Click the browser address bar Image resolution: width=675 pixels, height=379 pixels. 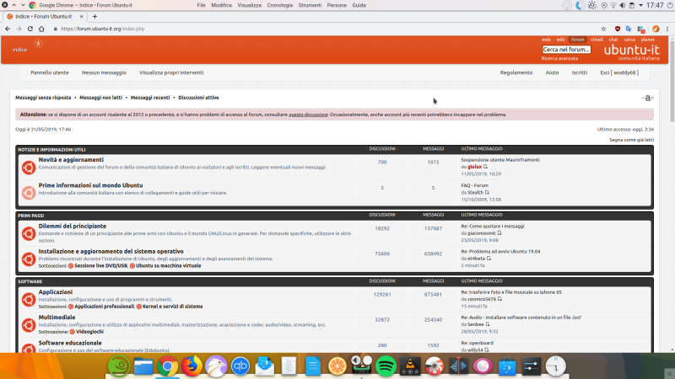click(323, 29)
